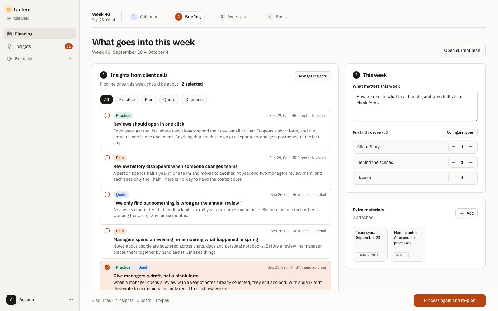
Task: Select step 2 Briefing
Action: coord(189,17)
